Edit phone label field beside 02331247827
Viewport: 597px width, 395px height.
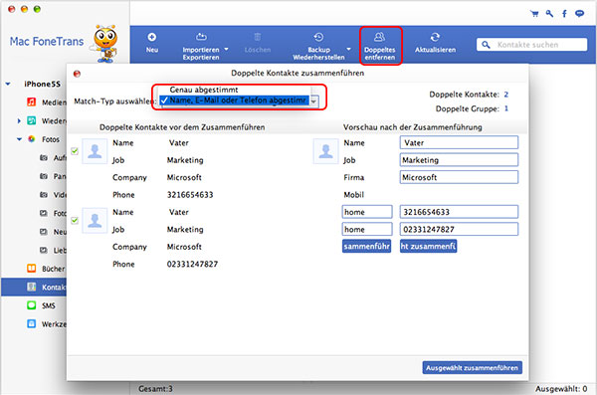(367, 229)
